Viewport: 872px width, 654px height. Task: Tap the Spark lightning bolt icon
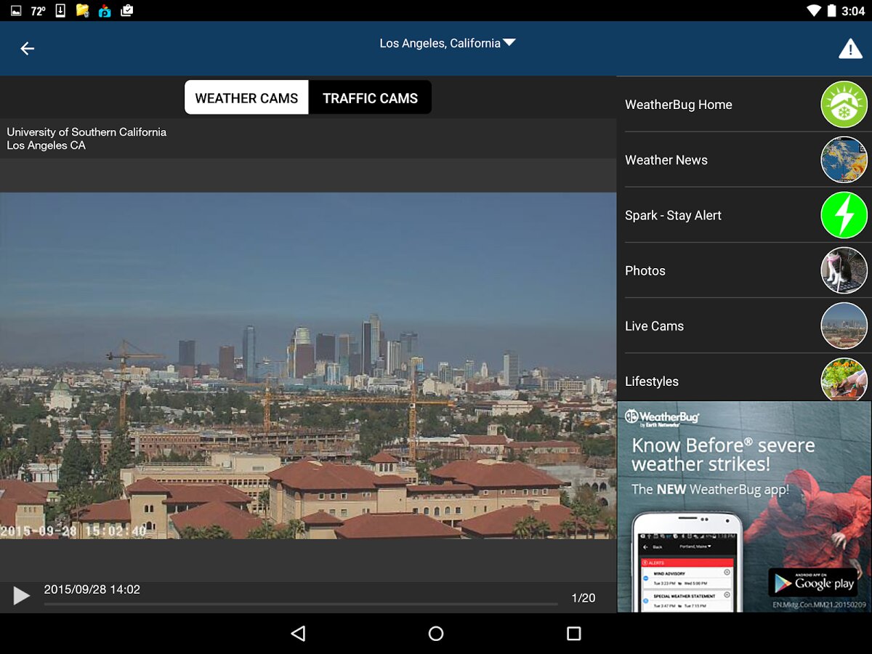[x=844, y=215]
